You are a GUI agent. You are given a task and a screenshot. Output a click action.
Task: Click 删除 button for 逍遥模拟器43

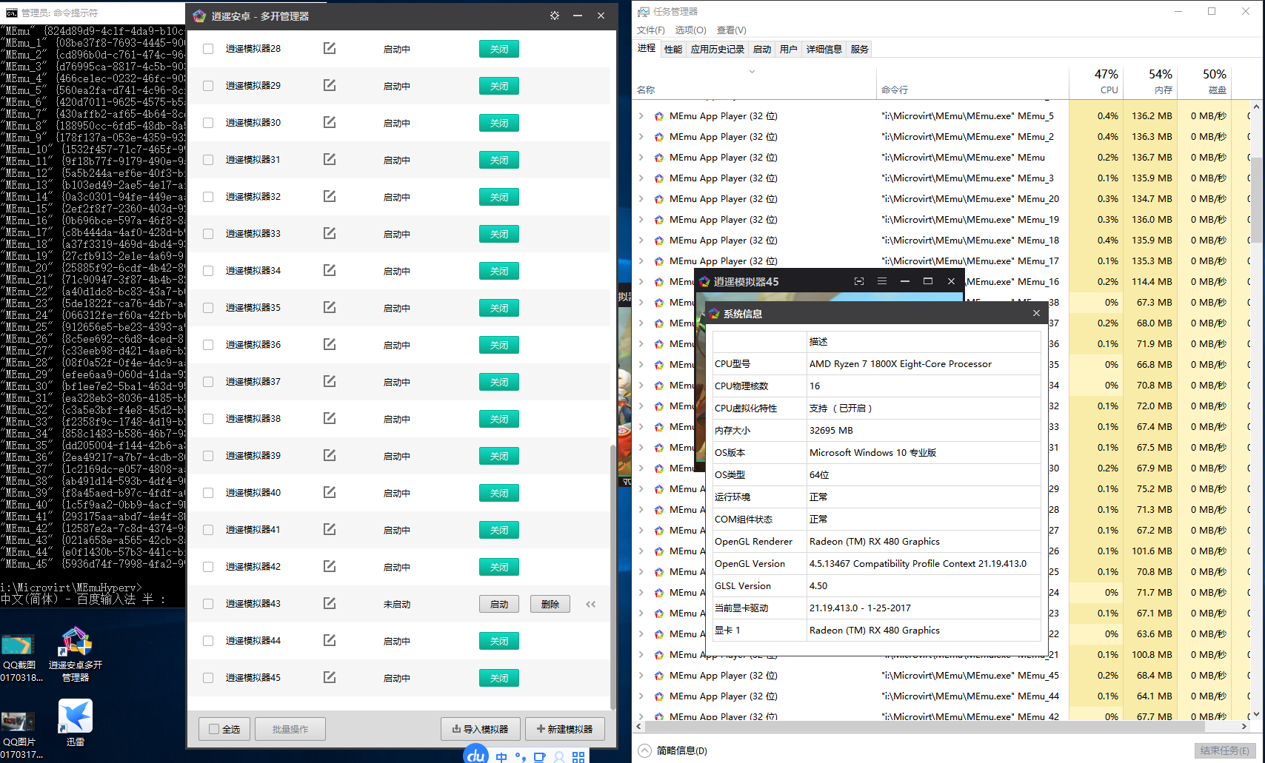(x=550, y=604)
